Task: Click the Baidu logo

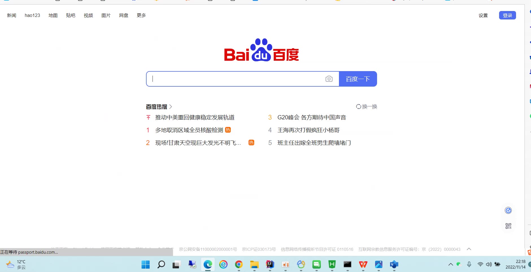Action: pyautogui.click(x=262, y=50)
